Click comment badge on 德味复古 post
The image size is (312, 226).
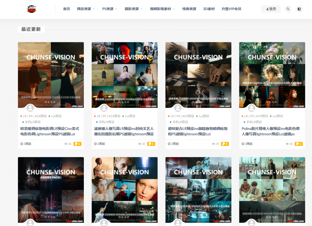[225, 144]
